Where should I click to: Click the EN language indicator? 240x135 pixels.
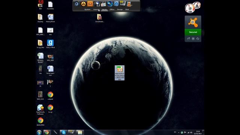pyautogui.click(x=175, y=132)
